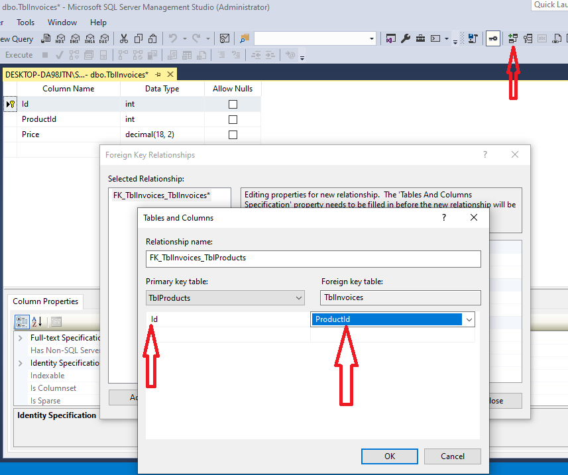The height and width of the screenshot is (475, 568).
Task: Expand Identity Specification property
Action: 21,363
